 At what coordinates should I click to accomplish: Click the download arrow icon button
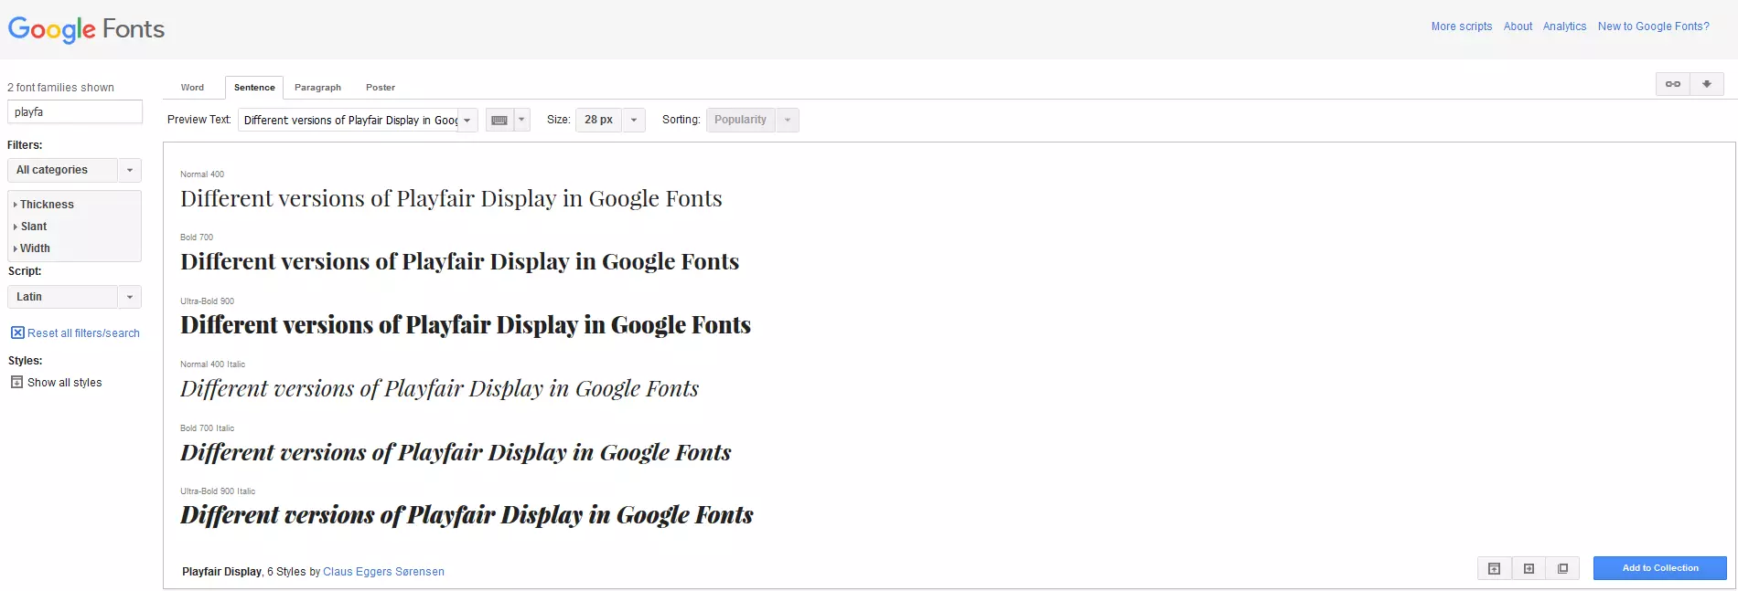click(1707, 84)
